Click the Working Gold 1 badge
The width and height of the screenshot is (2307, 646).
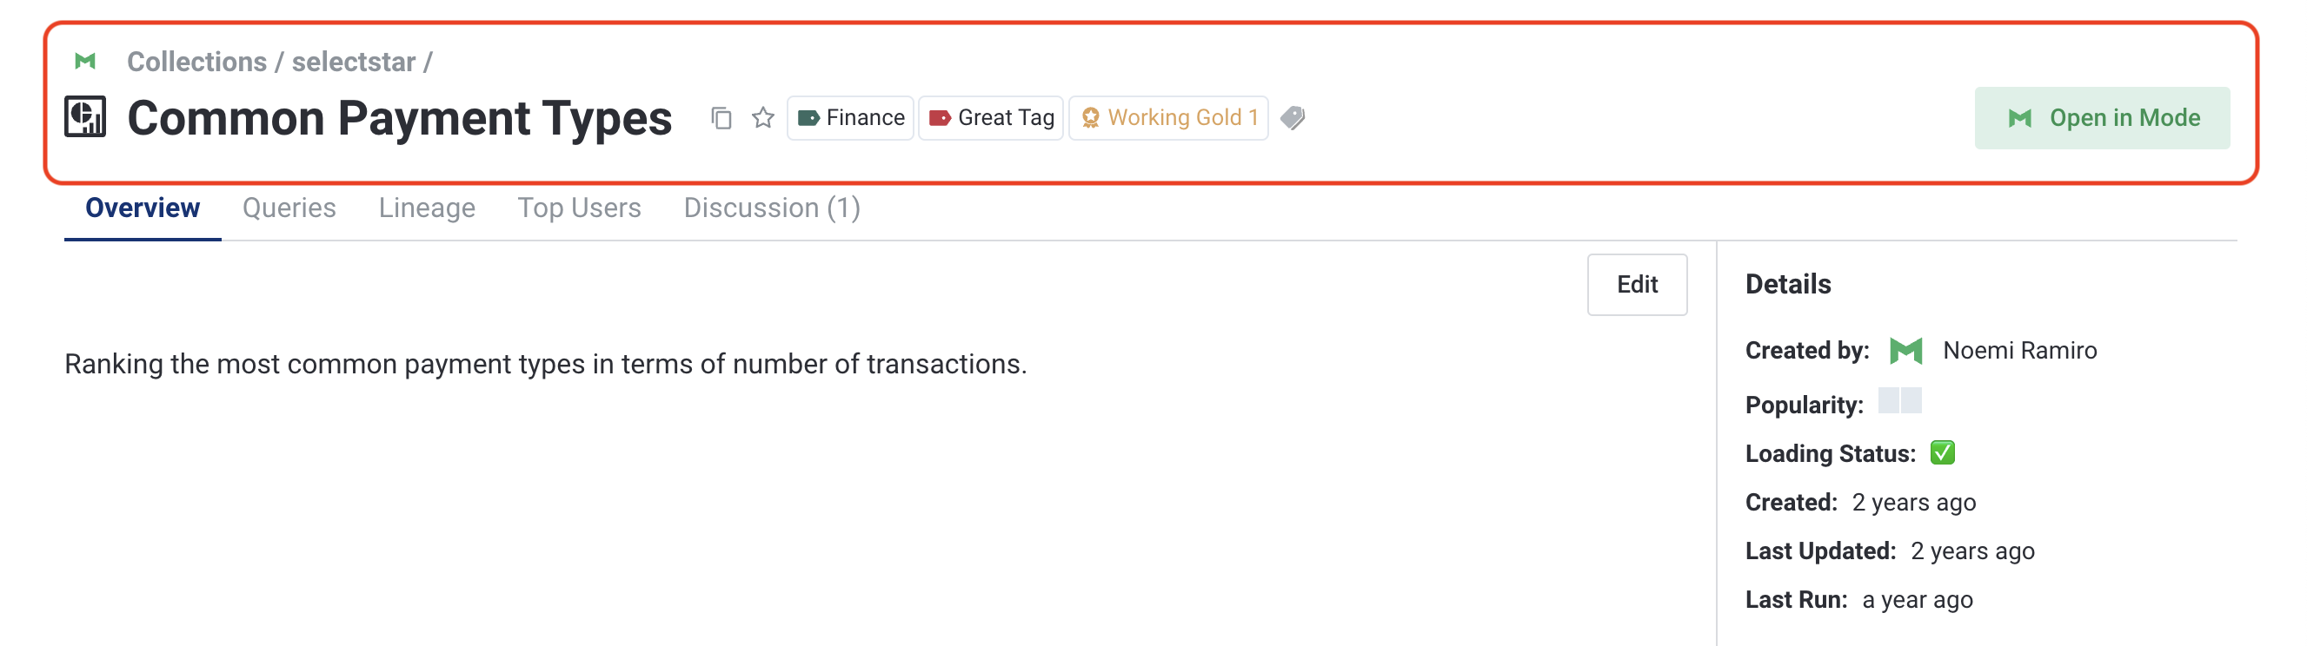(x=1167, y=118)
